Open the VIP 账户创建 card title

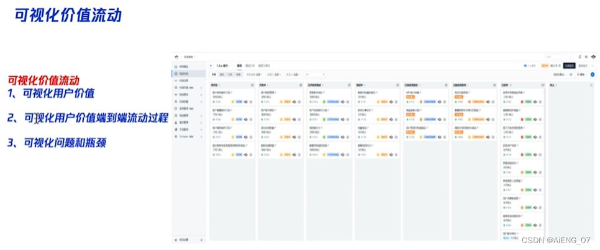(x=413, y=93)
